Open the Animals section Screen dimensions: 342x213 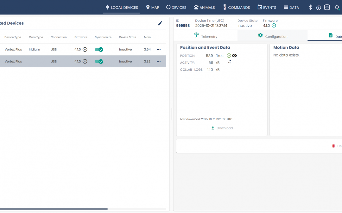click(x=204, y=7)
